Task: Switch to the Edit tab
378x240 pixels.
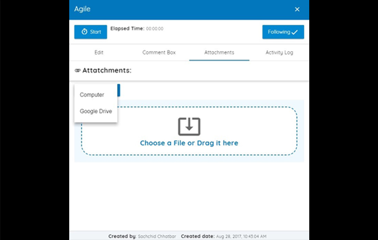Action: tap(99, 53)
